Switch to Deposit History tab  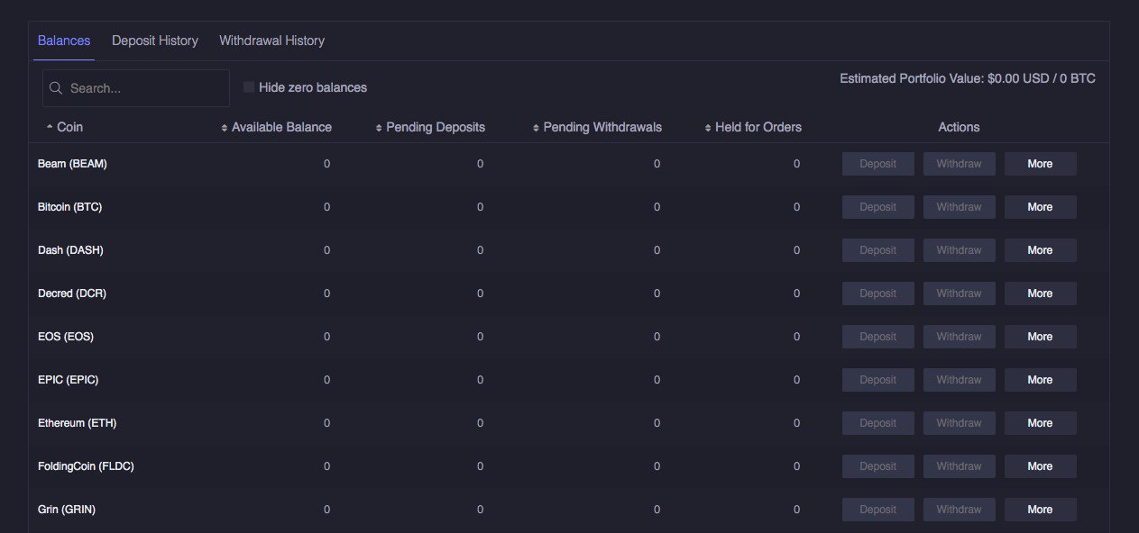coord(155,41)
